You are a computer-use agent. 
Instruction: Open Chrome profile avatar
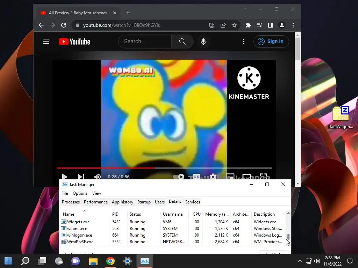pyautogui.click(x=282, y=25)
